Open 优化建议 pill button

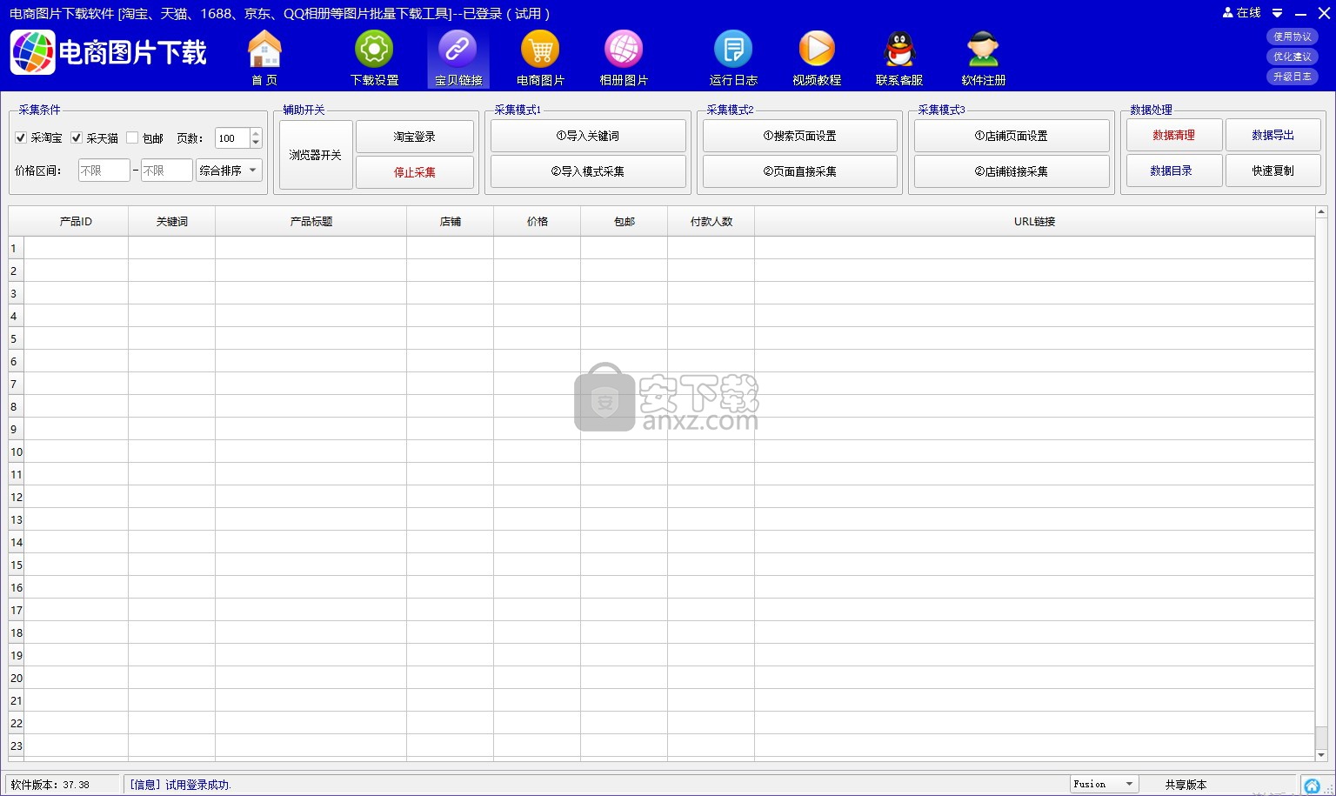[1293, 57]
